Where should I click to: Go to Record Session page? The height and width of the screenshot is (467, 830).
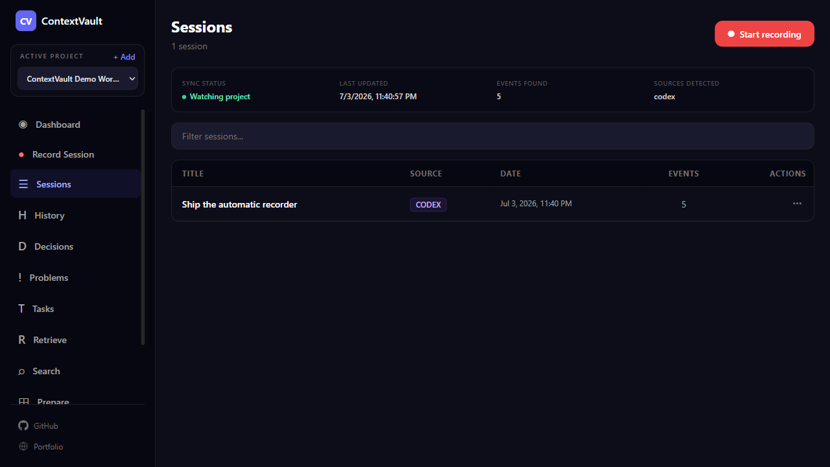(76, 154)
